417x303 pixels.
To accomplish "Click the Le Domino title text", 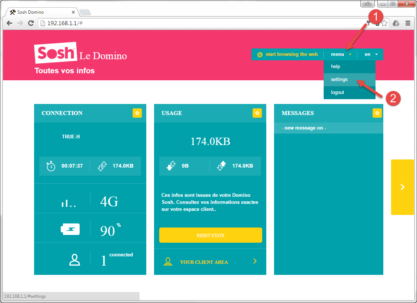I will coord(103,56).
